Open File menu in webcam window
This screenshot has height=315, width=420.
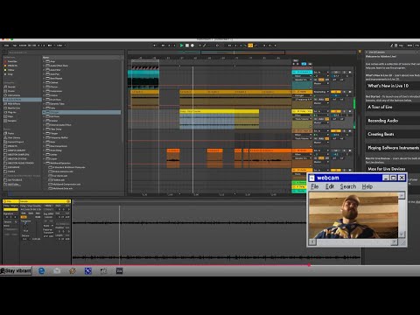(x=315, y=186)
